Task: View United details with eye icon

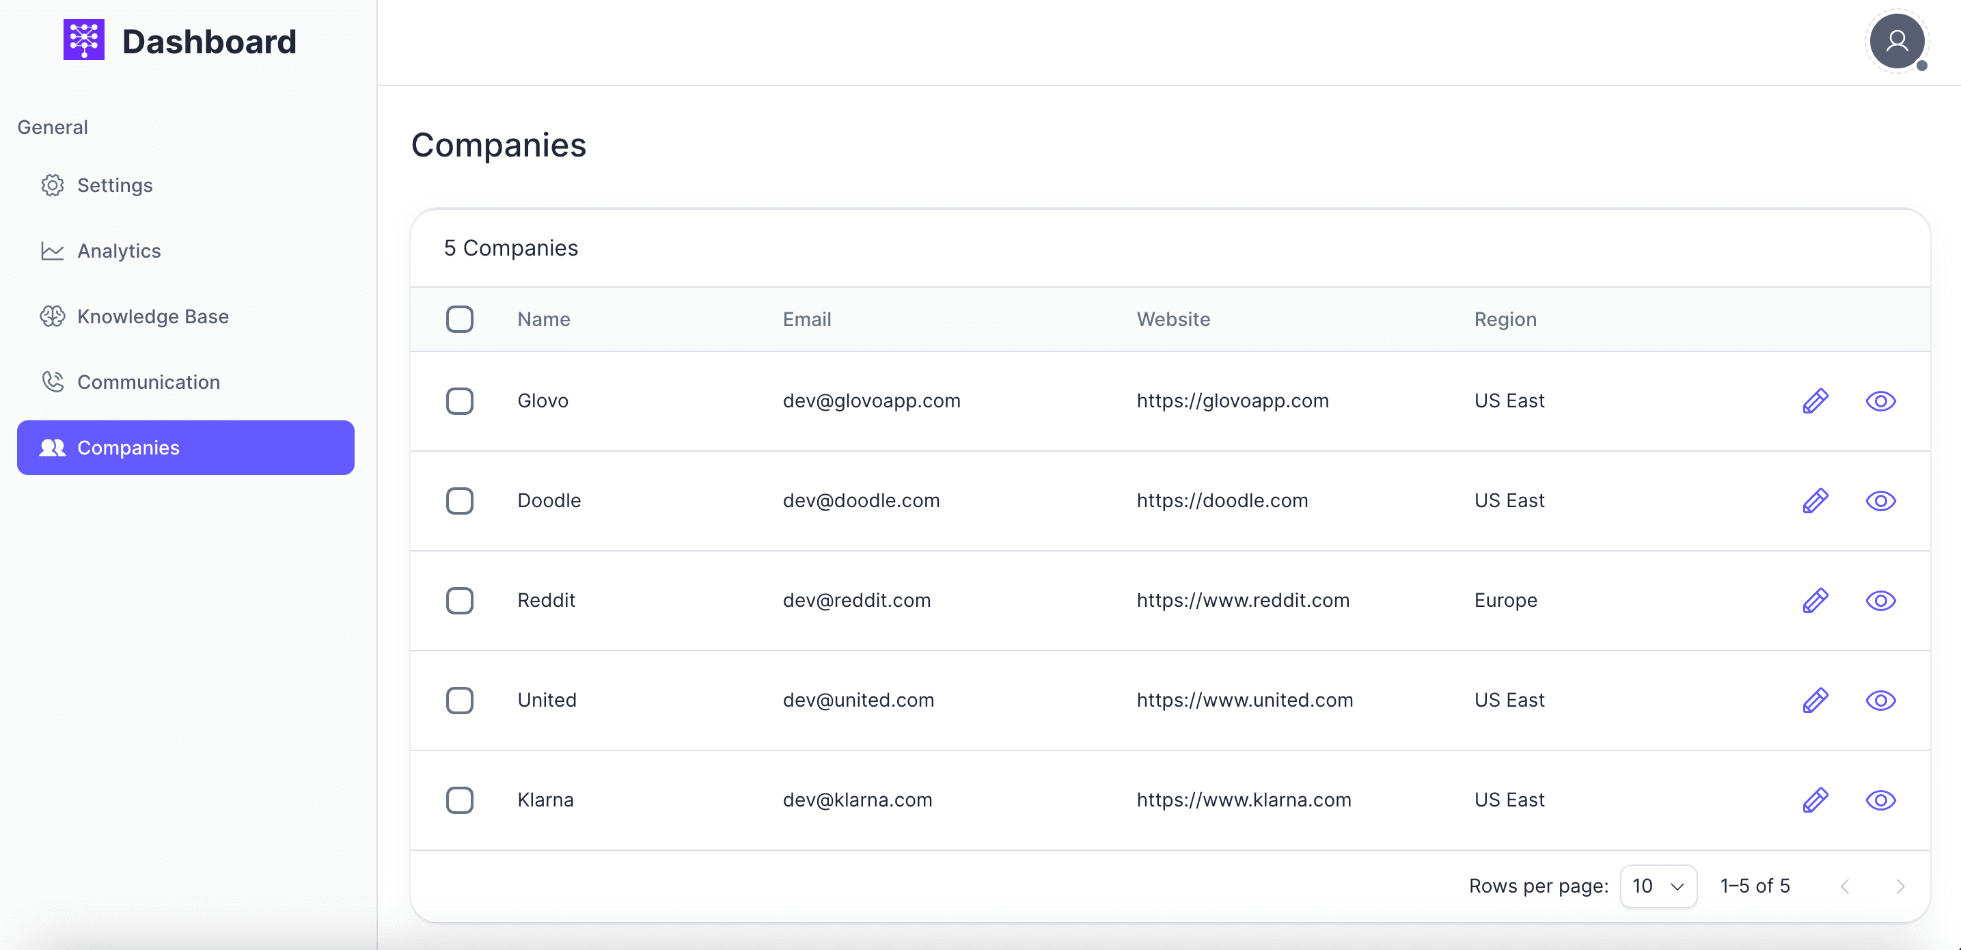Action: [x=1880, y=700]
